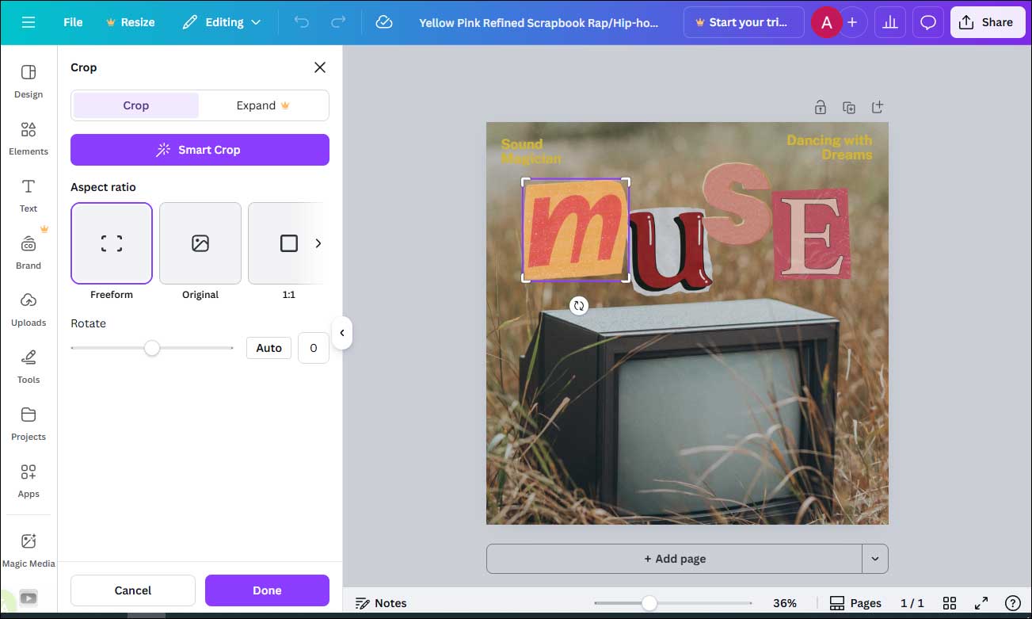Select the Original aspect ratio option
The height and width of the screenshot is (619, 1032).
[x=200, y=243]
